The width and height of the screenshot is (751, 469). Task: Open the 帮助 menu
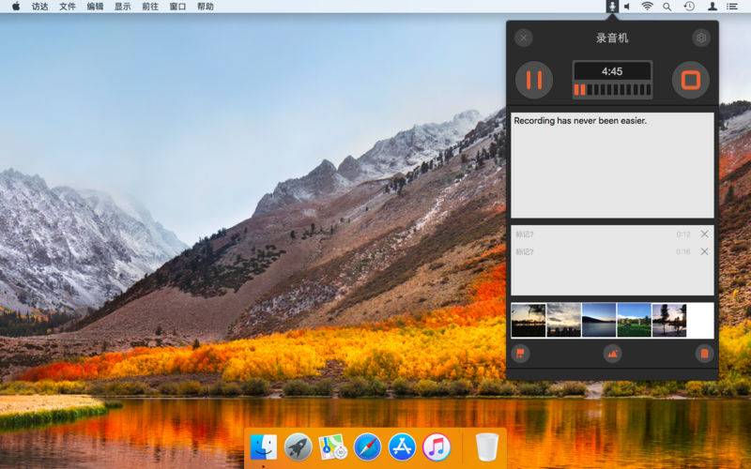(206, 7)
